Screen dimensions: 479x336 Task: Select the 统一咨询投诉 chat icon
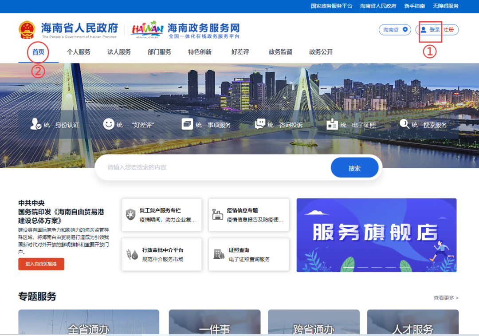[259, 124]
